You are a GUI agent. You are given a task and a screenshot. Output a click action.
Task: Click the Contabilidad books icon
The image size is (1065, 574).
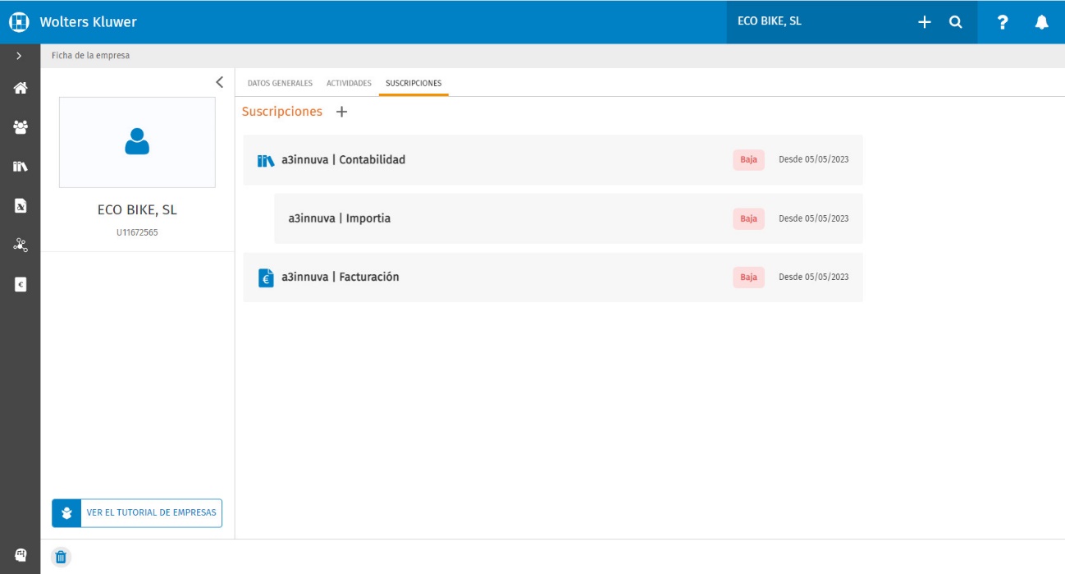(x=266, y=160)
